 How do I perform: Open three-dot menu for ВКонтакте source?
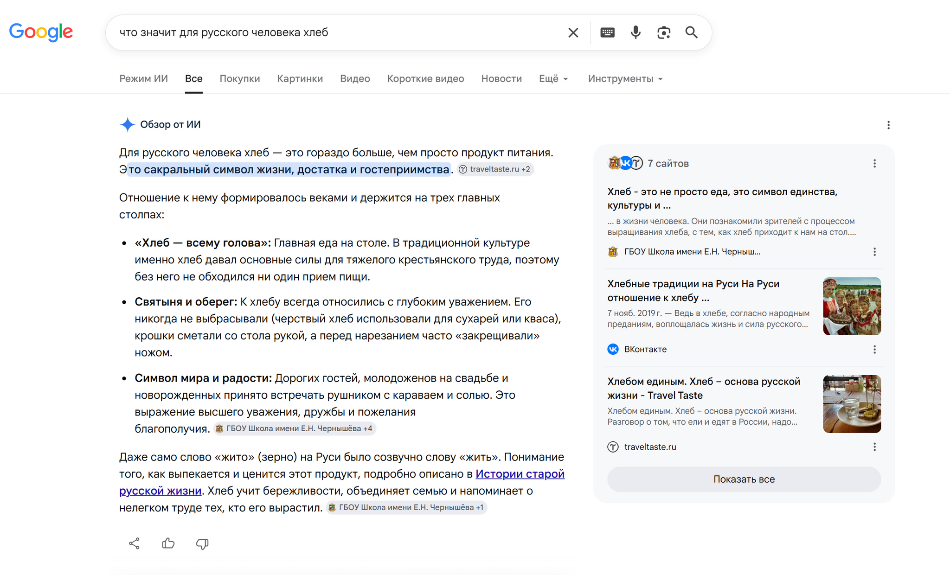(874, 349)
